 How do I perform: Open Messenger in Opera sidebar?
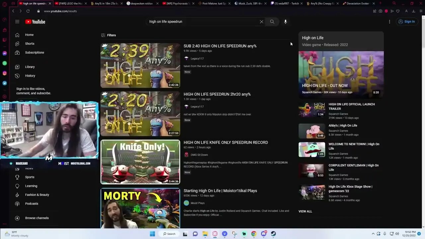pos(5,53)
